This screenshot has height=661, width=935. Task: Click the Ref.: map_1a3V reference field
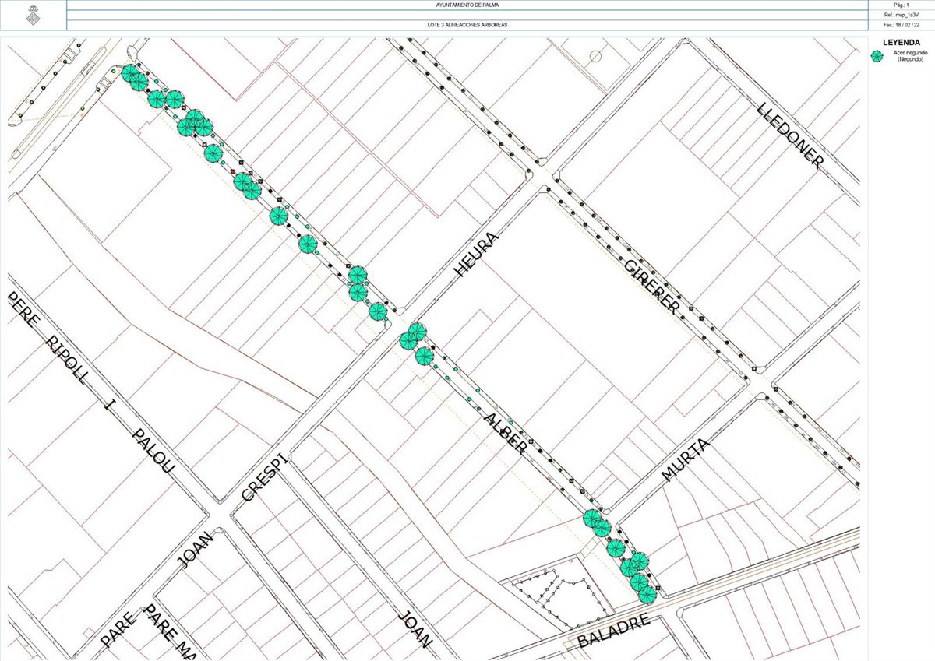(x=902, y=15)
